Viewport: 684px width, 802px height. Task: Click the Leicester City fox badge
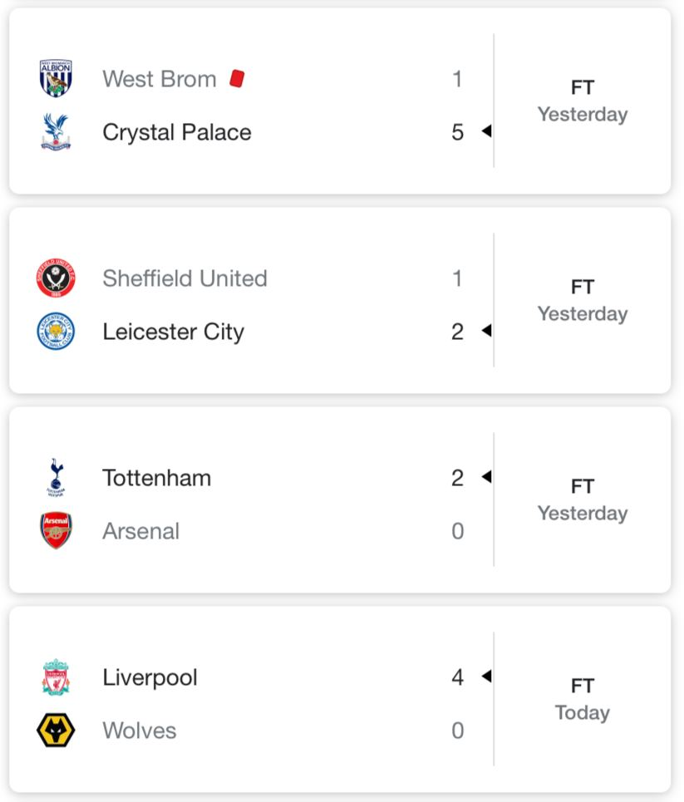point(56,331)
